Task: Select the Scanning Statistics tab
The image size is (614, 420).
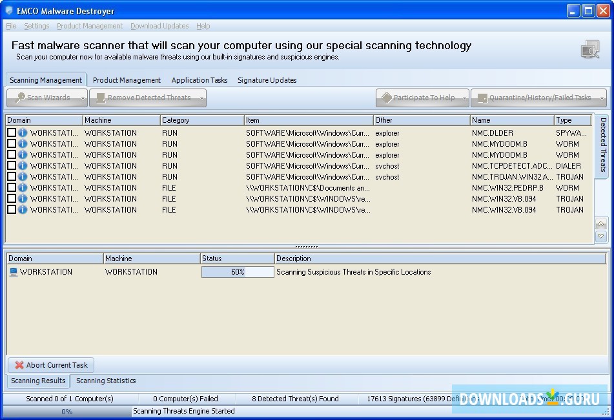Action: tap(106, 381)
